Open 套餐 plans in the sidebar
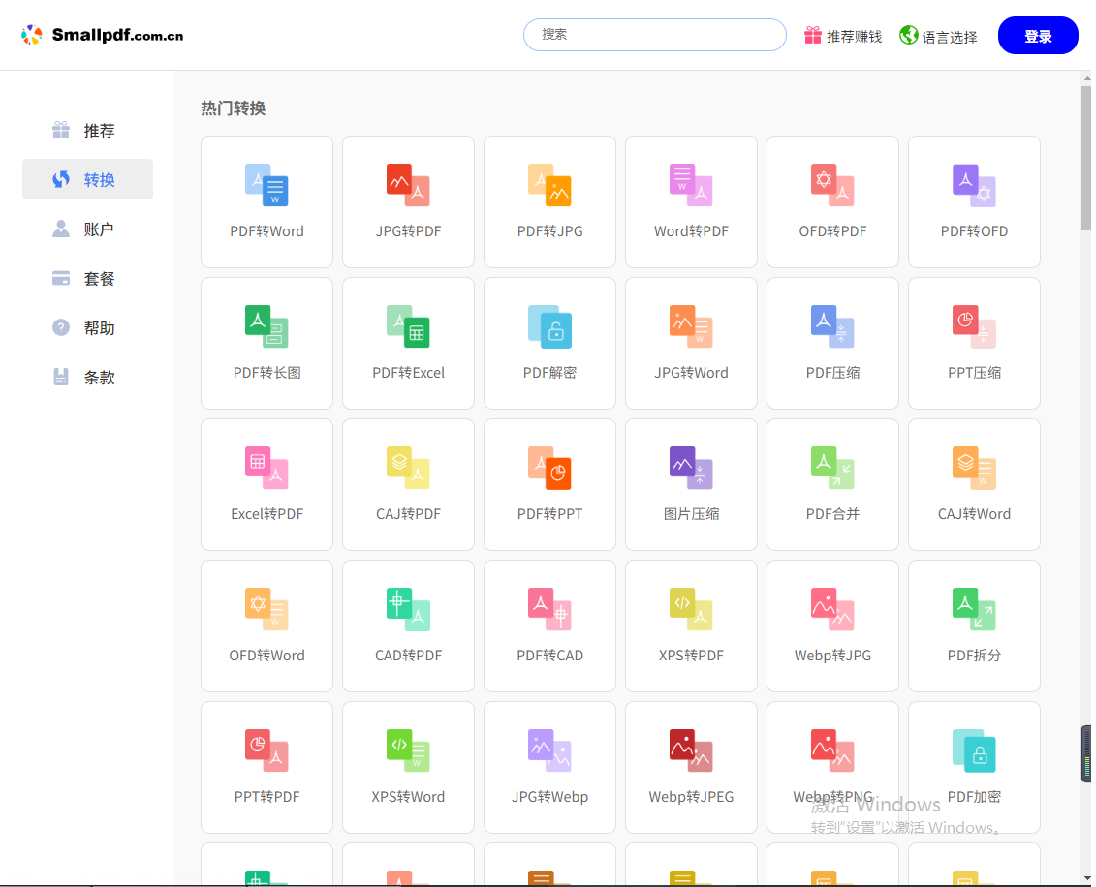 (x=87, y=279)
